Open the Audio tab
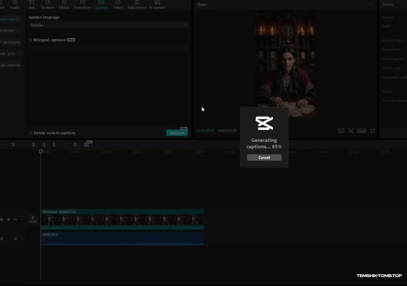The height and width of the screenshot is (286, 407). 15,5
